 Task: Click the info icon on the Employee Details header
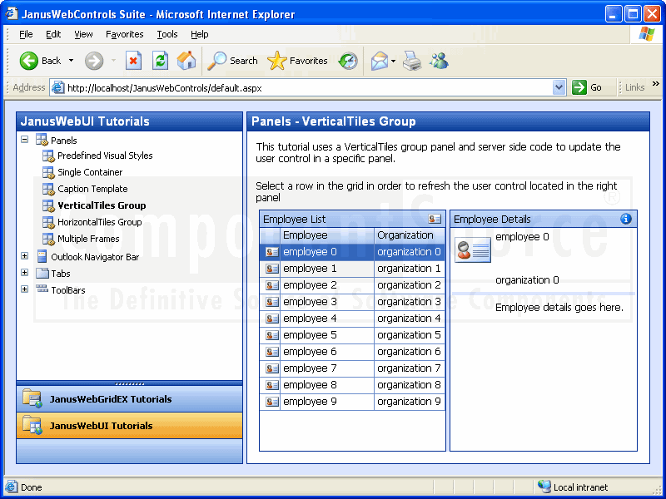click(627, 219)
